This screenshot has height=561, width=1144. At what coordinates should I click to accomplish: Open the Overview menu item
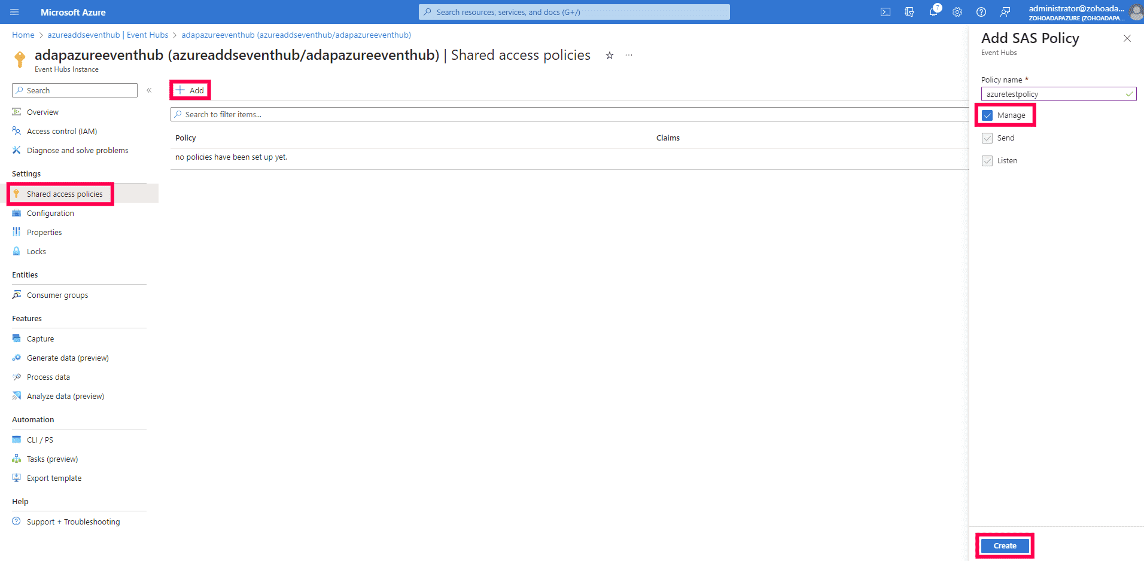point(42,112)
